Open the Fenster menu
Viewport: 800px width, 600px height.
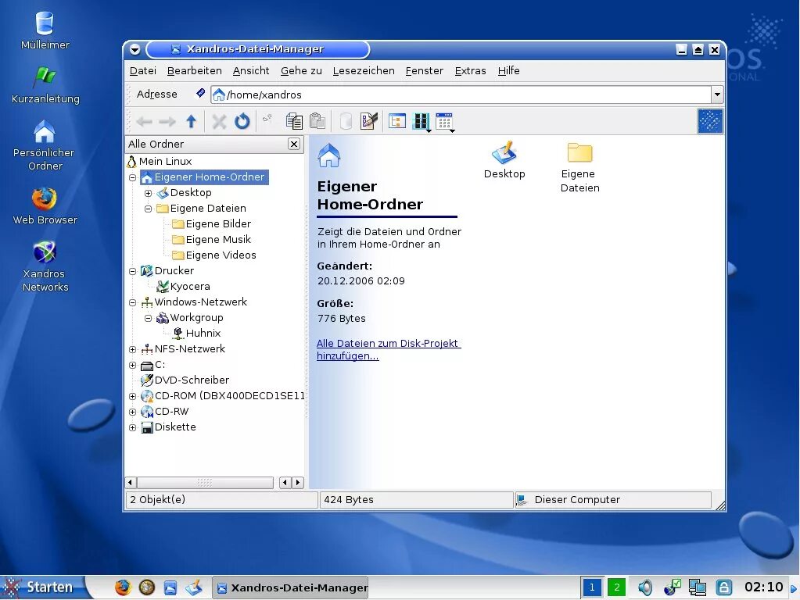425,71
